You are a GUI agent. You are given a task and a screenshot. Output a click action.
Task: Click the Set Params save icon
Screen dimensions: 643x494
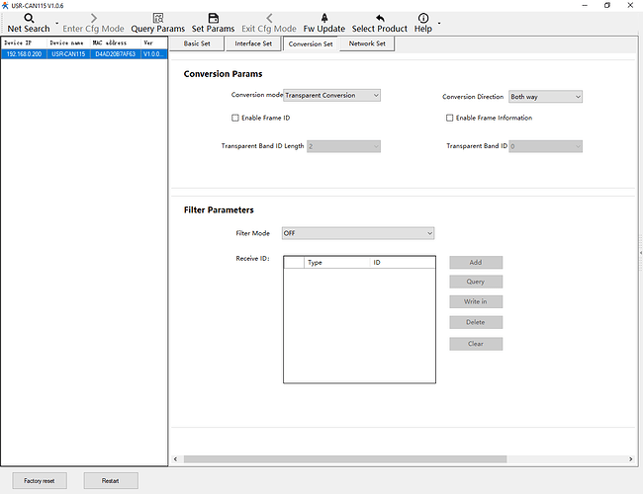pyautogui.click(x=213, y=18)
